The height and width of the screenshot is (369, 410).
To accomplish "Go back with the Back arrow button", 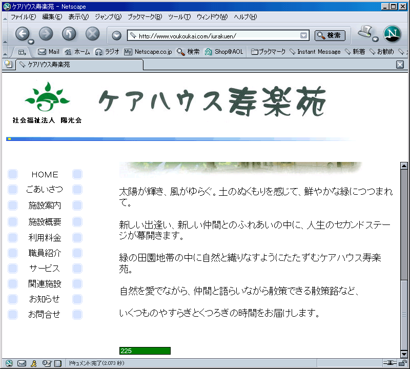I will click(23, 34).
